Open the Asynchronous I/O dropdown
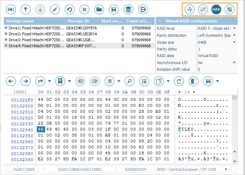The image size is (245, 175). [234, 63]
